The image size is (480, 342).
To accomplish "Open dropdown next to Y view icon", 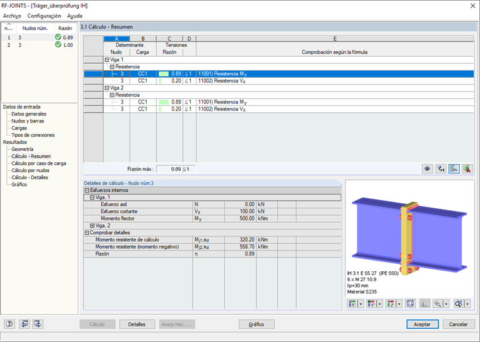I will click(380, 304).
